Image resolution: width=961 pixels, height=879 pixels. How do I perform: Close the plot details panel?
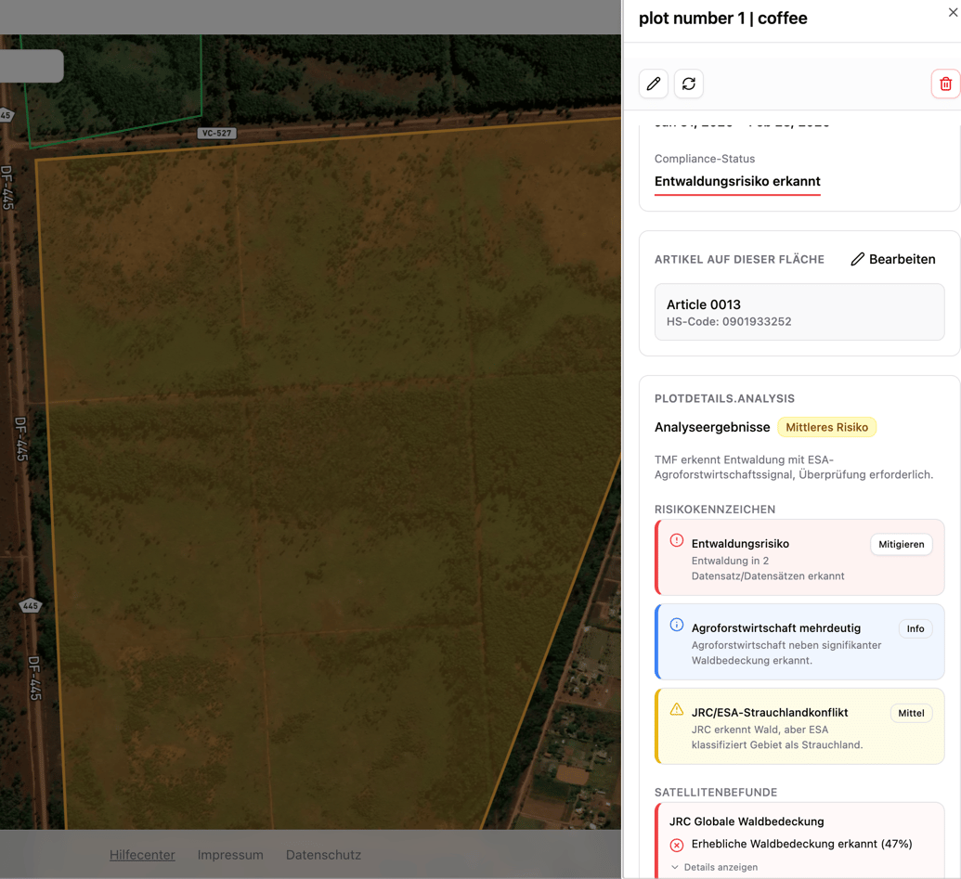(x=953, y=12)
